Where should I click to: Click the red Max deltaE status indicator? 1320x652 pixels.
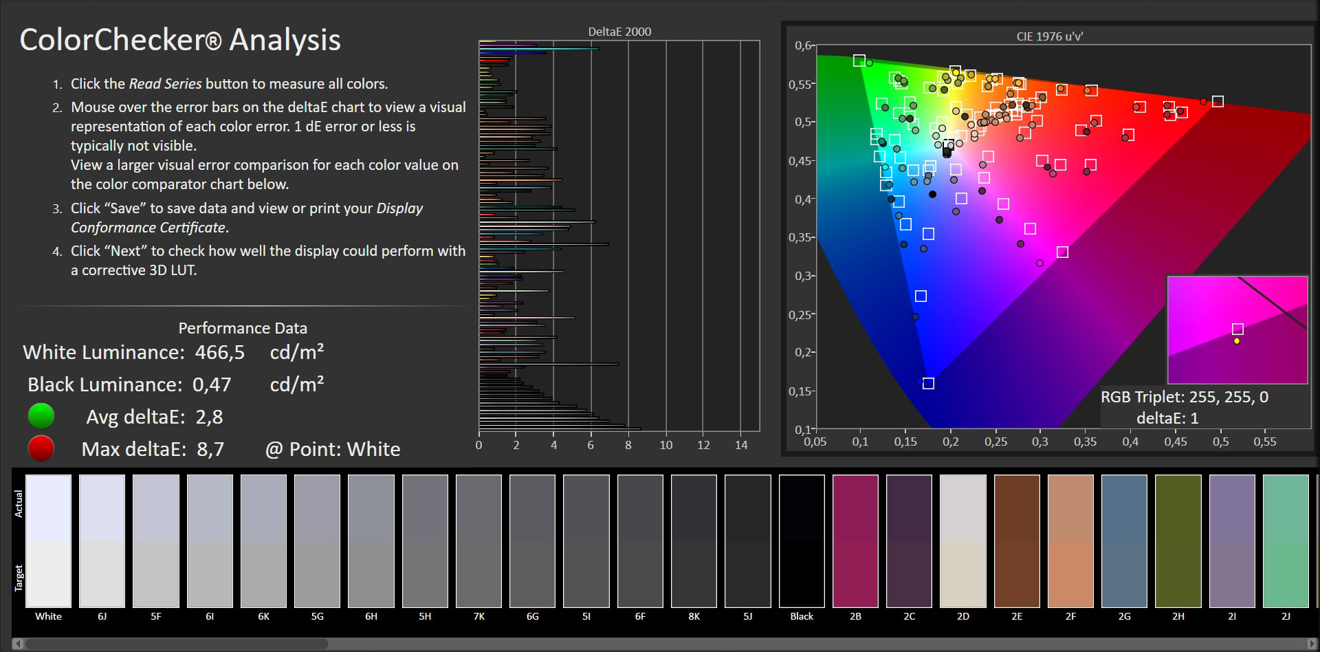coord(41,448)
